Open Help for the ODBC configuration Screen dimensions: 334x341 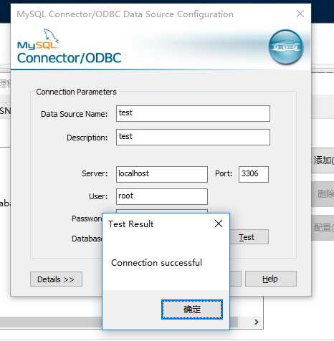point(271,279)
